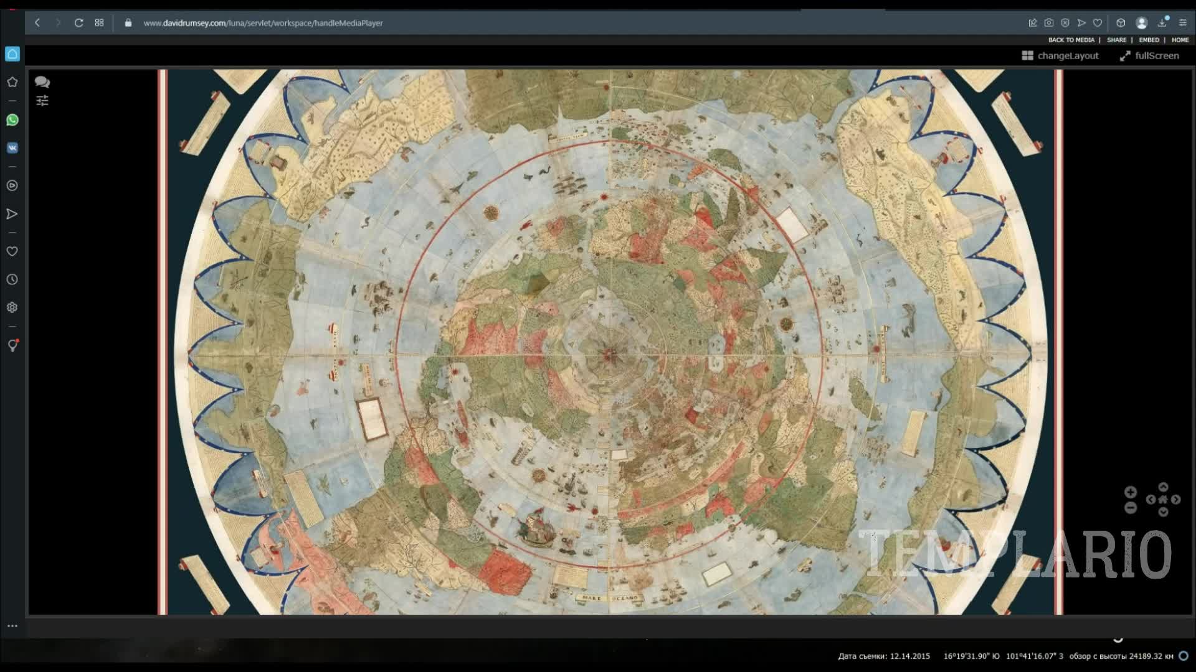Pan the map up with arrow control
Image resolution: width=1196 pixels, height=672 pixels.
point(1163,487)
